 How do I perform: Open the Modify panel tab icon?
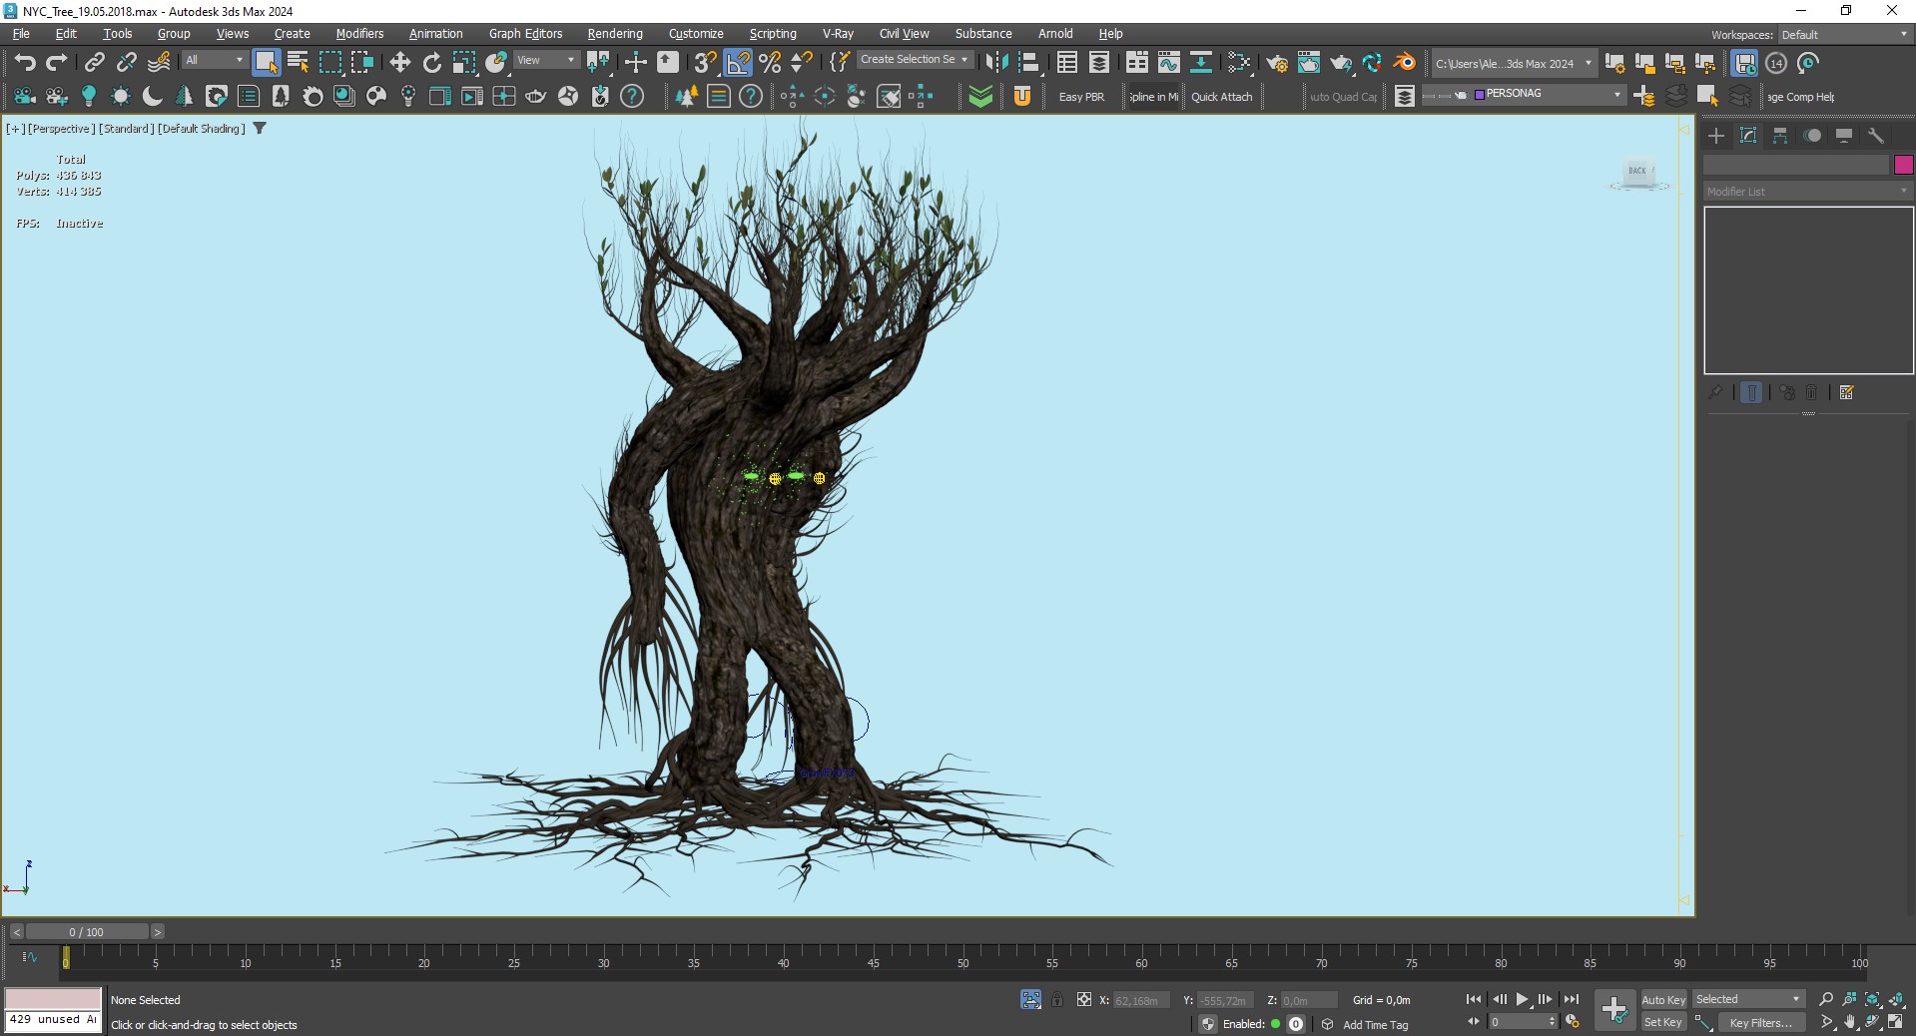pyautogui.click(x=1748, y=136)
